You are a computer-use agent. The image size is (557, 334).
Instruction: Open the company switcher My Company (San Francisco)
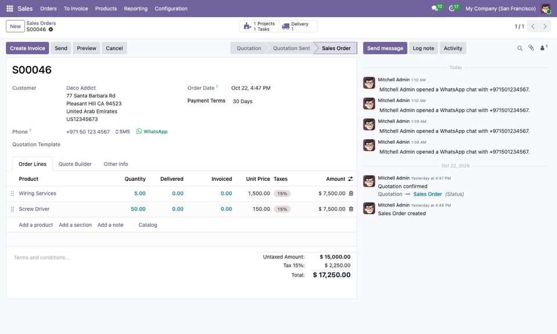(501, 9)
